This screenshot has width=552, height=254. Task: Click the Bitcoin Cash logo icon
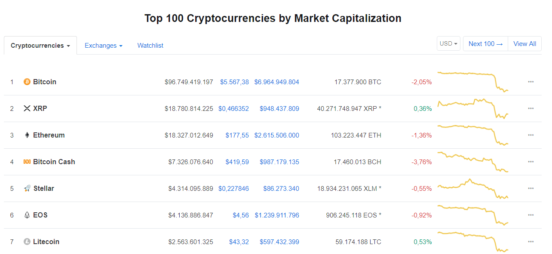click(27, 162)
